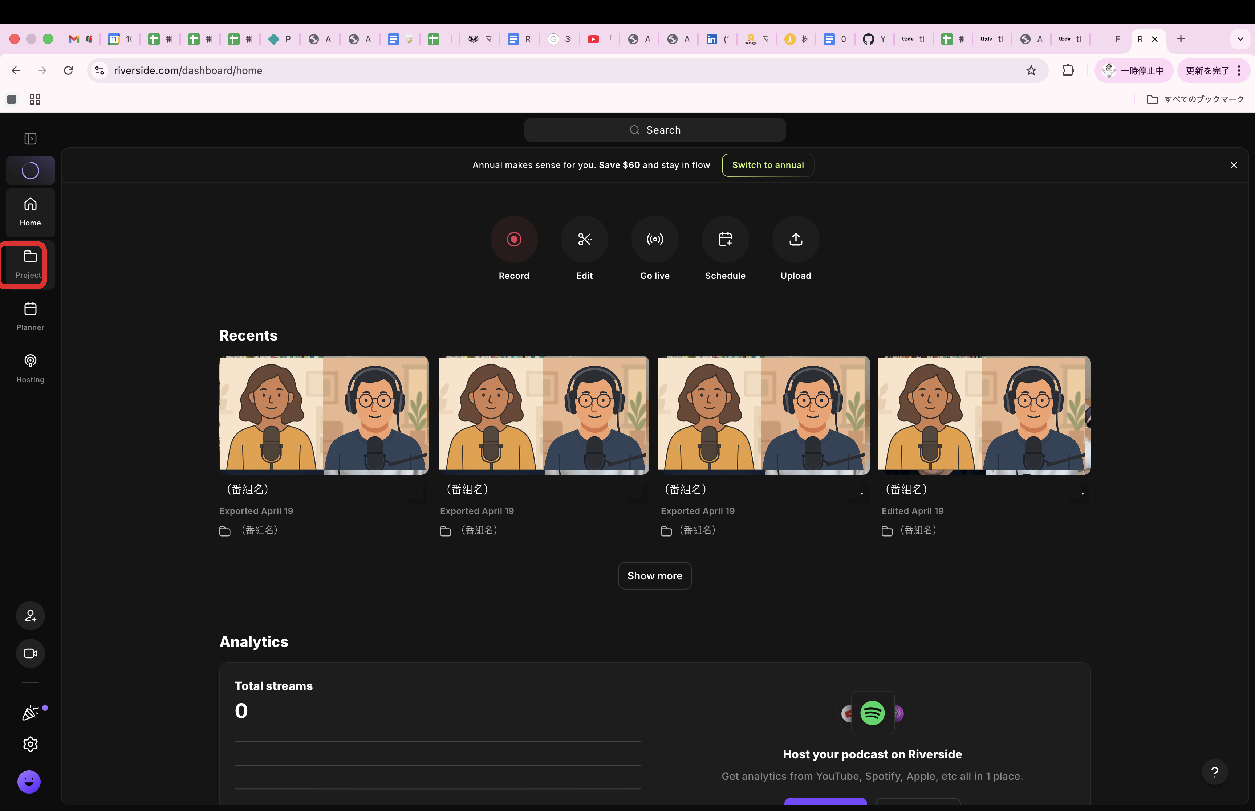
Task: Open the Schedule calendar icon
Action: [725, 239]
